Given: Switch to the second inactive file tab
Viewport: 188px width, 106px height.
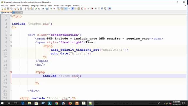Looking at the screenshot, I should (x=18, y=12).
